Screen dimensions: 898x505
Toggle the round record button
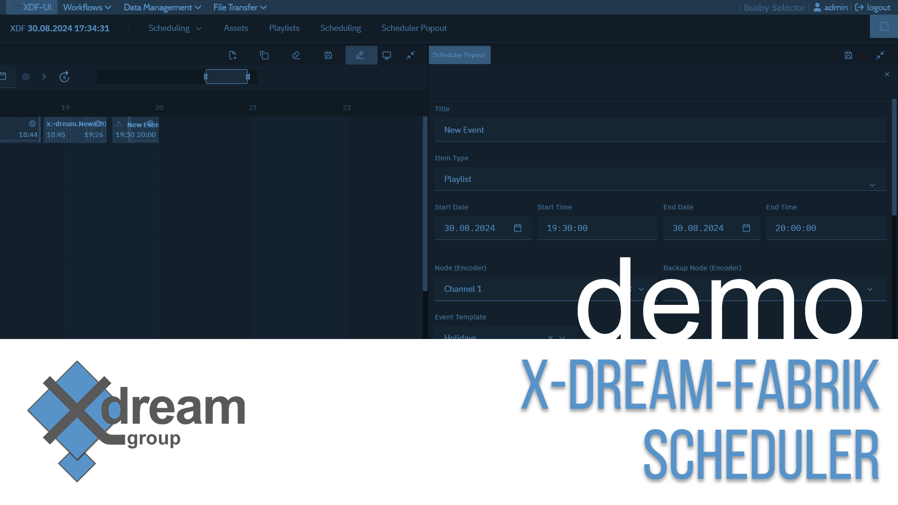pyautogui.click(x=26, y=77)
